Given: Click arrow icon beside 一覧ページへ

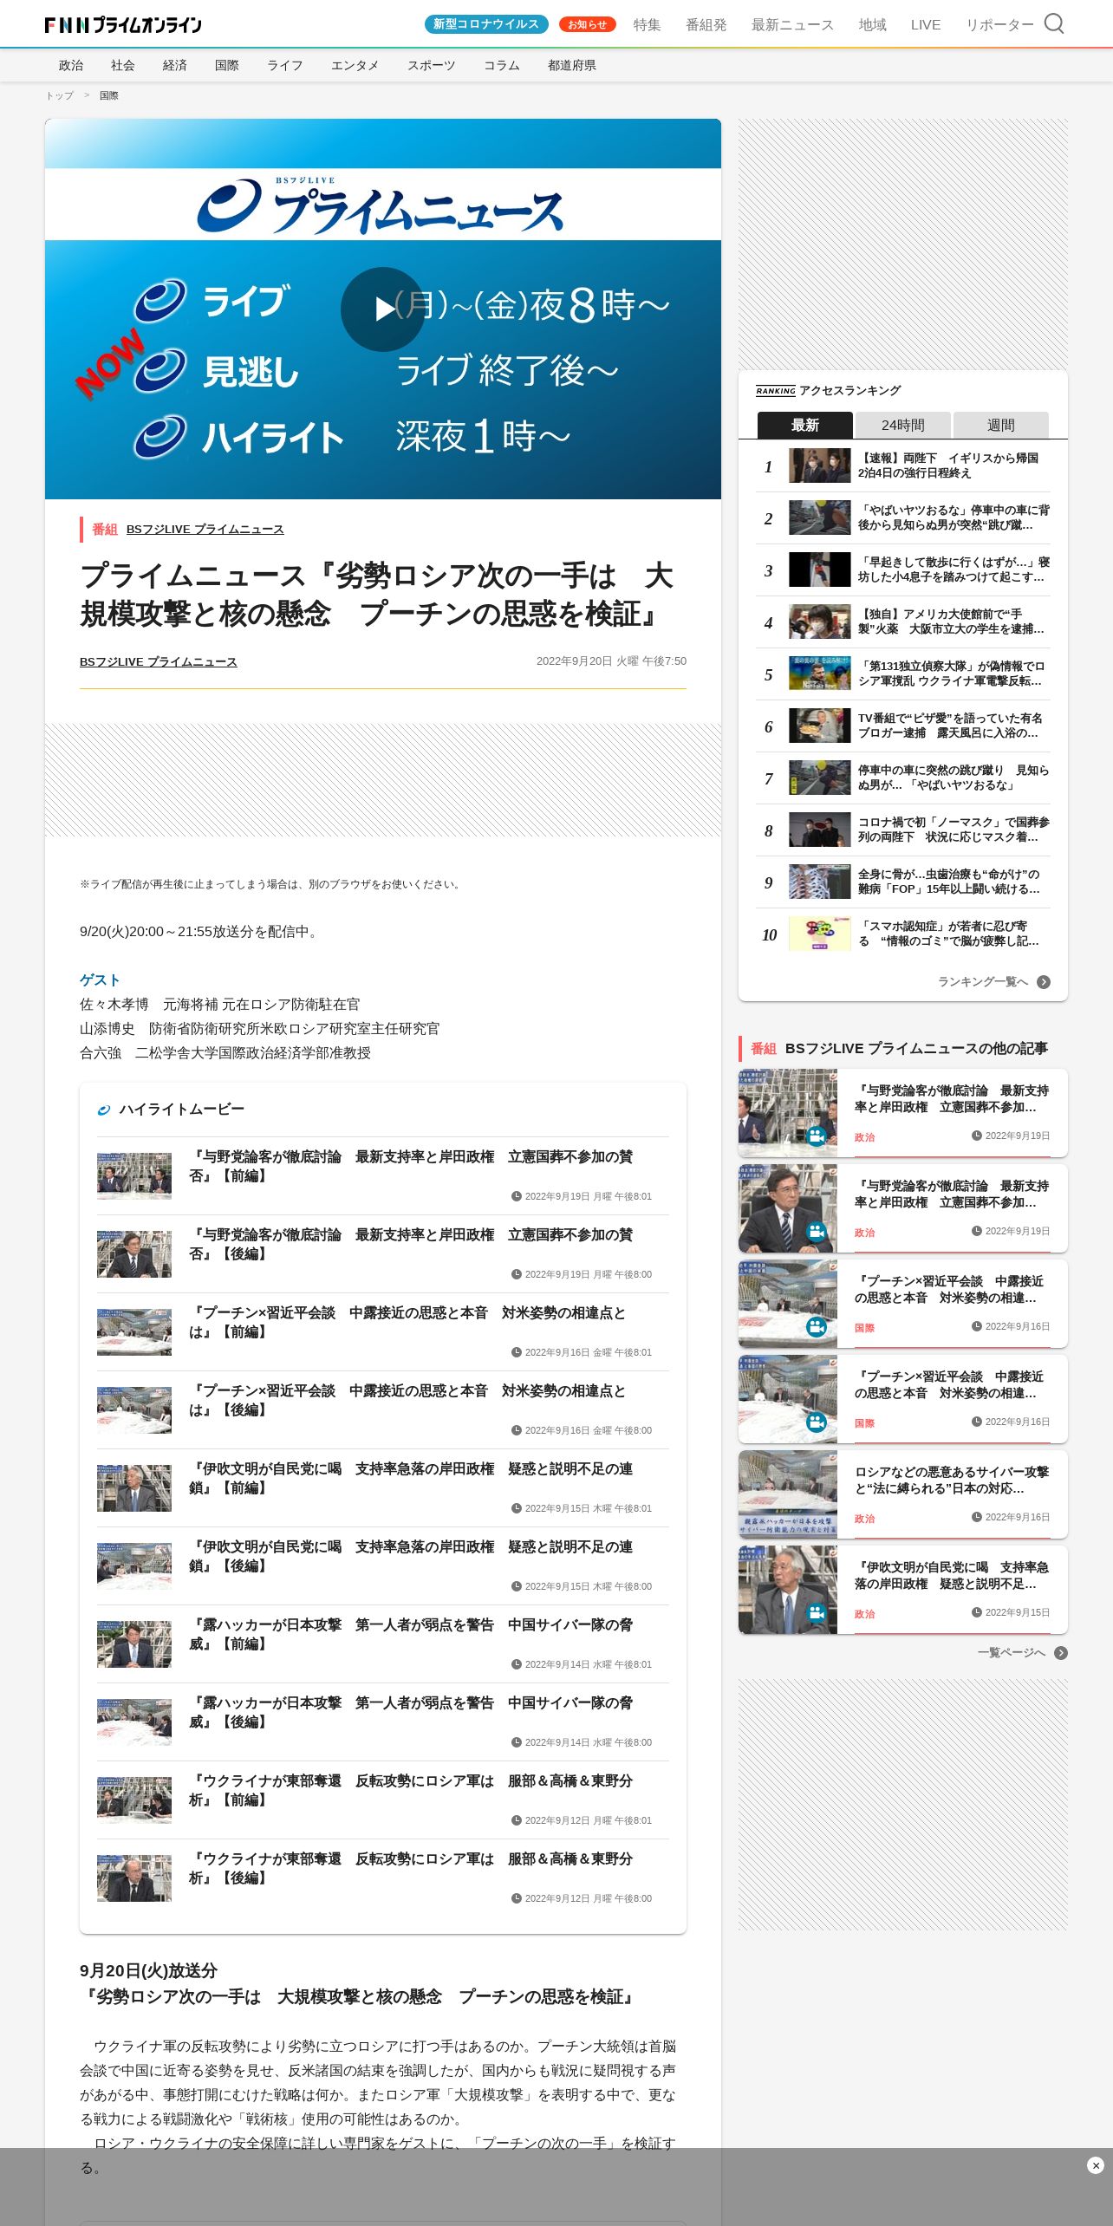Looking at the screenshot, I should pos(1061,1653).
